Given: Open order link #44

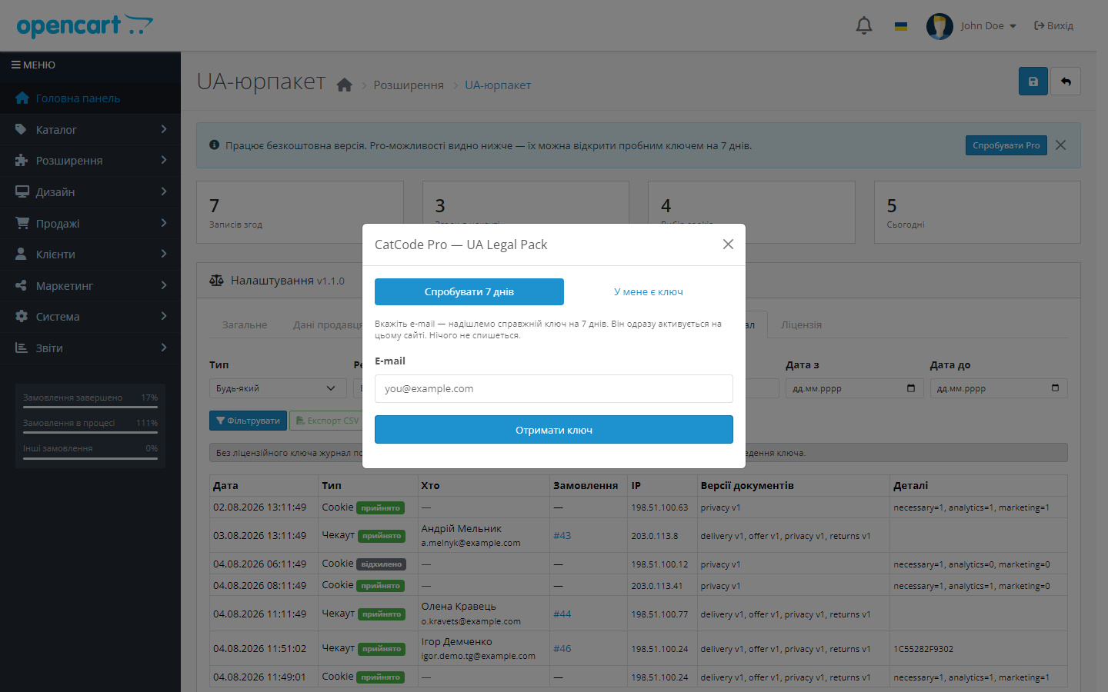Looking at the screenshot, I should [x=562, y=614].
